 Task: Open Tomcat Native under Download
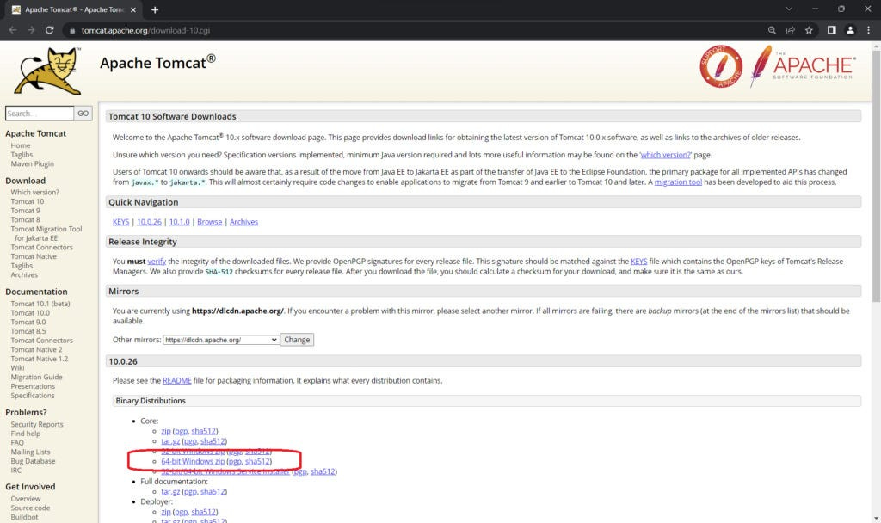(34, 256)
